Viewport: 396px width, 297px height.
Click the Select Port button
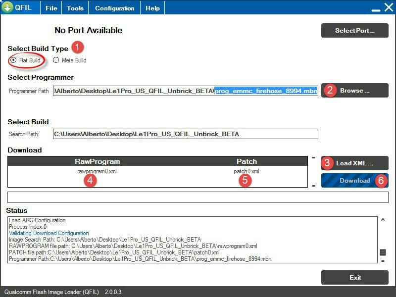(354, 31)
